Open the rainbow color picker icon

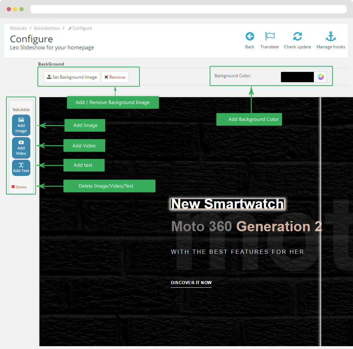(x=321, y=77)
